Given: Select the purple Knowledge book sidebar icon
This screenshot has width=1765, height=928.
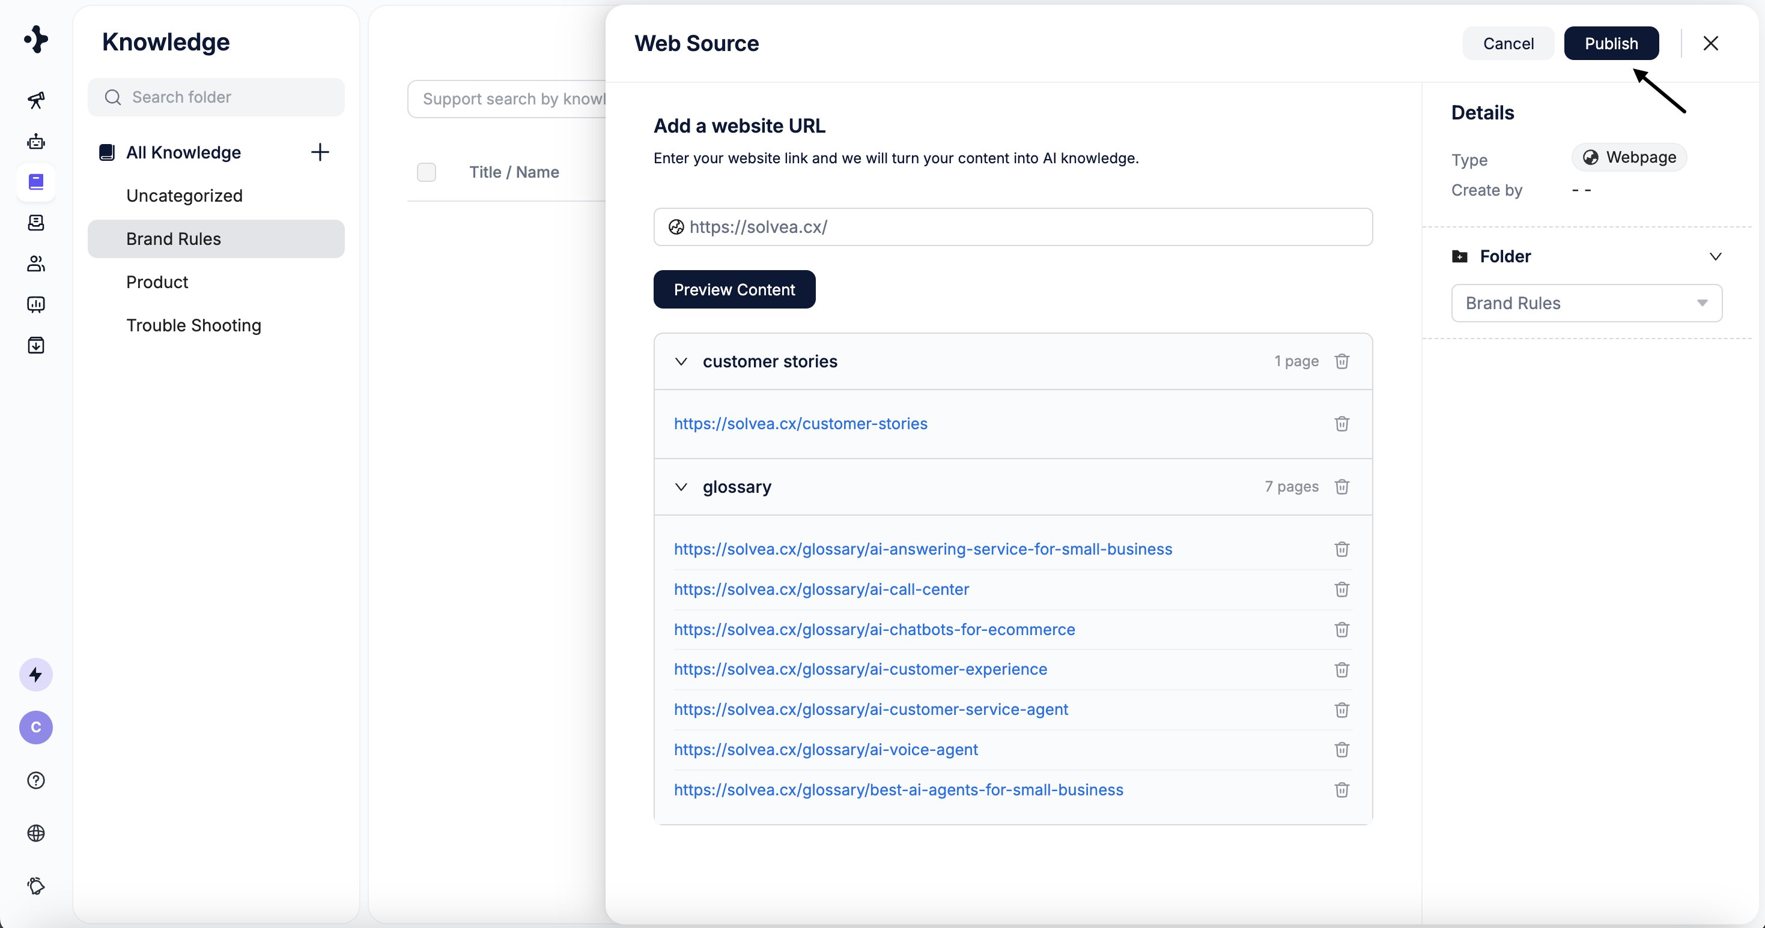Looking at the screenshot, I should pyautogui.click(x=35, y=182).
